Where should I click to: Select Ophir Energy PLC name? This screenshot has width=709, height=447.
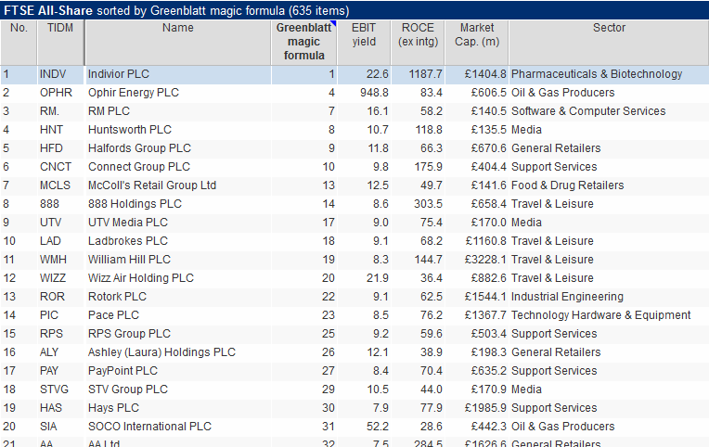[x=134, y=93]
